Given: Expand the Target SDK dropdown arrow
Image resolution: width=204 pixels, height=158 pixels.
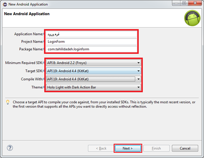Looking at the screenshot, I should (x=138, y=71).
